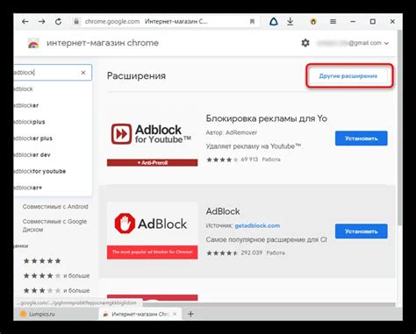Click the Chrome Web Store rainbow logo
Image resolution: width=416 pixels, height=334 pixels.
pos(33,43)
